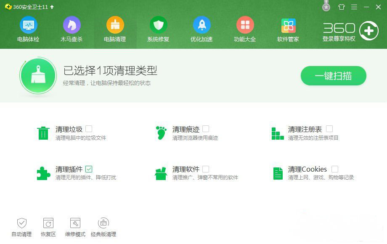
Task: Open 自动清理 automatic cleanup settings
Action: 22,226
